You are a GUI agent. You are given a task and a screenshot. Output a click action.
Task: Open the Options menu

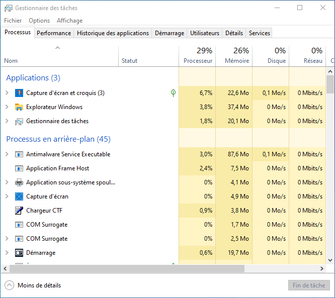point(39,21)
